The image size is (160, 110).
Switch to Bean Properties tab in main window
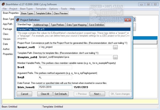click(11, 13)
